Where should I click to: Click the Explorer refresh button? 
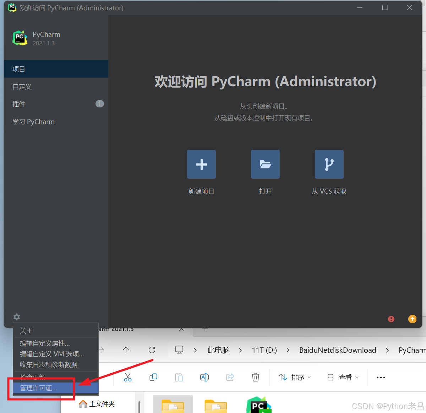coord(152,350)
